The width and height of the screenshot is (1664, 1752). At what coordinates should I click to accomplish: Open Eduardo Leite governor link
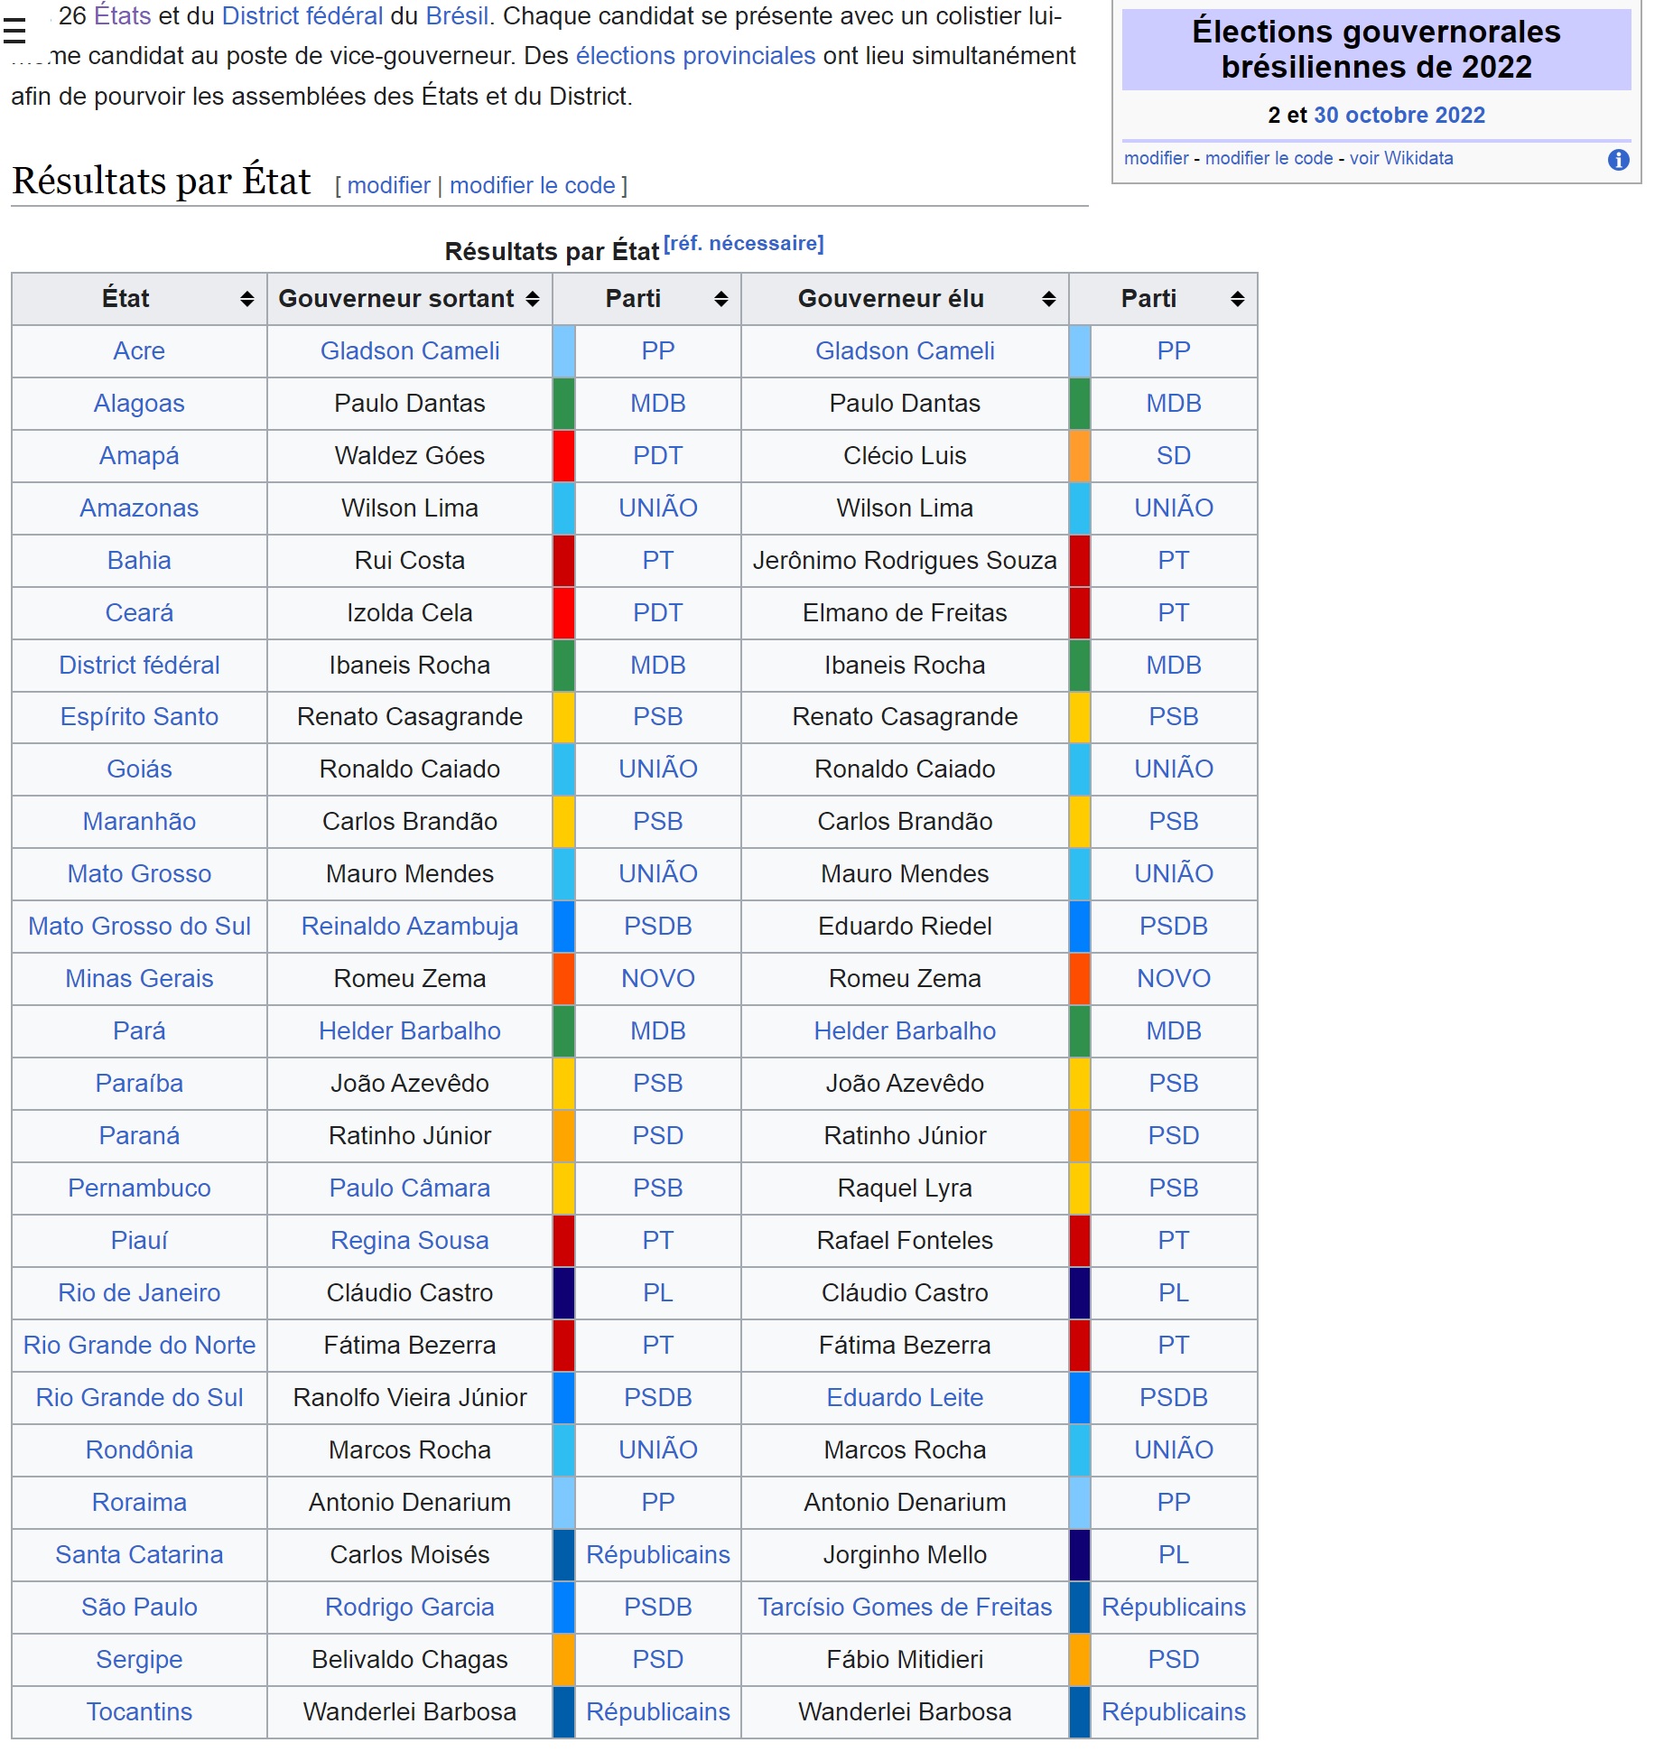905,1397
